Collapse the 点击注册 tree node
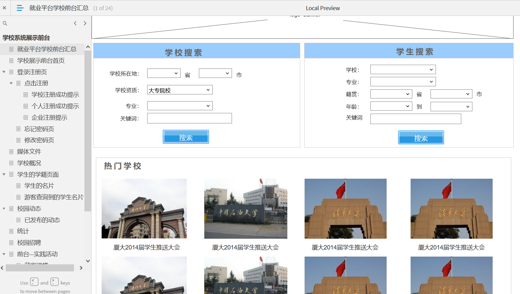The height and width of the screenshot is (294, 520). [x=11, y=83]
